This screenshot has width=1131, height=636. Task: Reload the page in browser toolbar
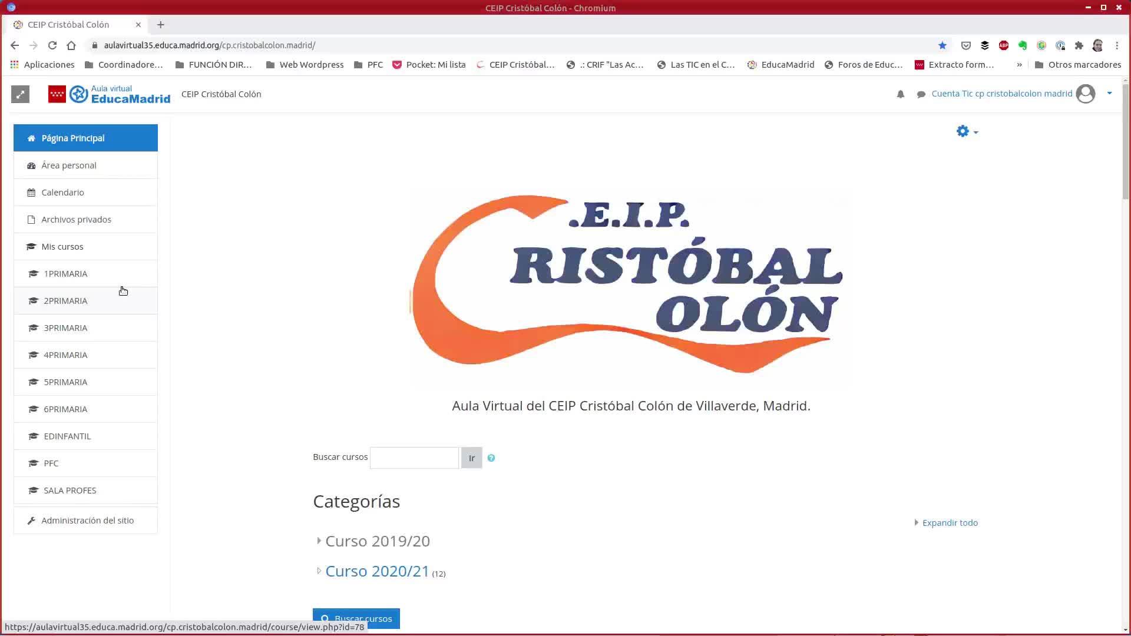tap(52, 45)
